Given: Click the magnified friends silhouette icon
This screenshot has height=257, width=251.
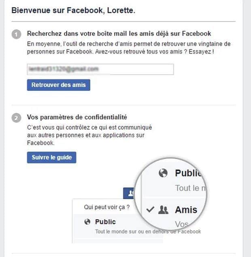Looking at the screenshot, I should pos(163,210).
